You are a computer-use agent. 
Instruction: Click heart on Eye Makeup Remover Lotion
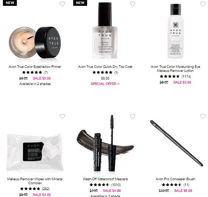point(203,4)
